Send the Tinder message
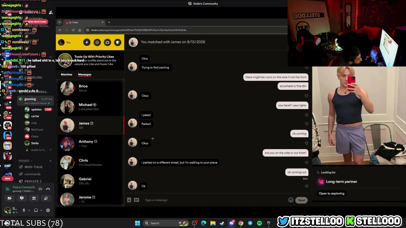Viewport: 406px width, 228px height. [301, 200]
